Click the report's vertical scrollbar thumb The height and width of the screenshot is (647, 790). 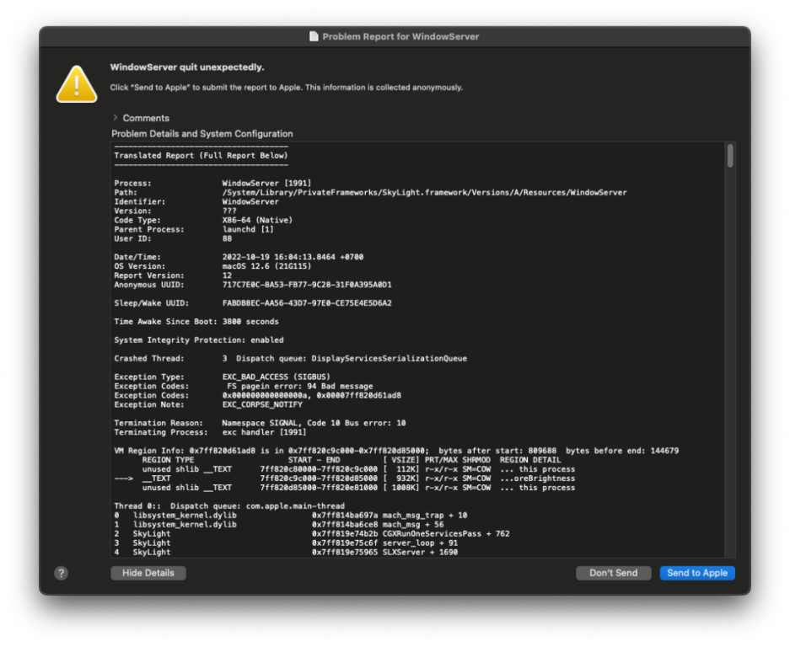click(729, 156)
